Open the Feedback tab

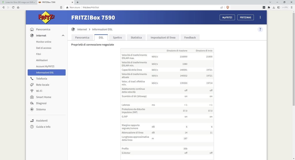190,37
